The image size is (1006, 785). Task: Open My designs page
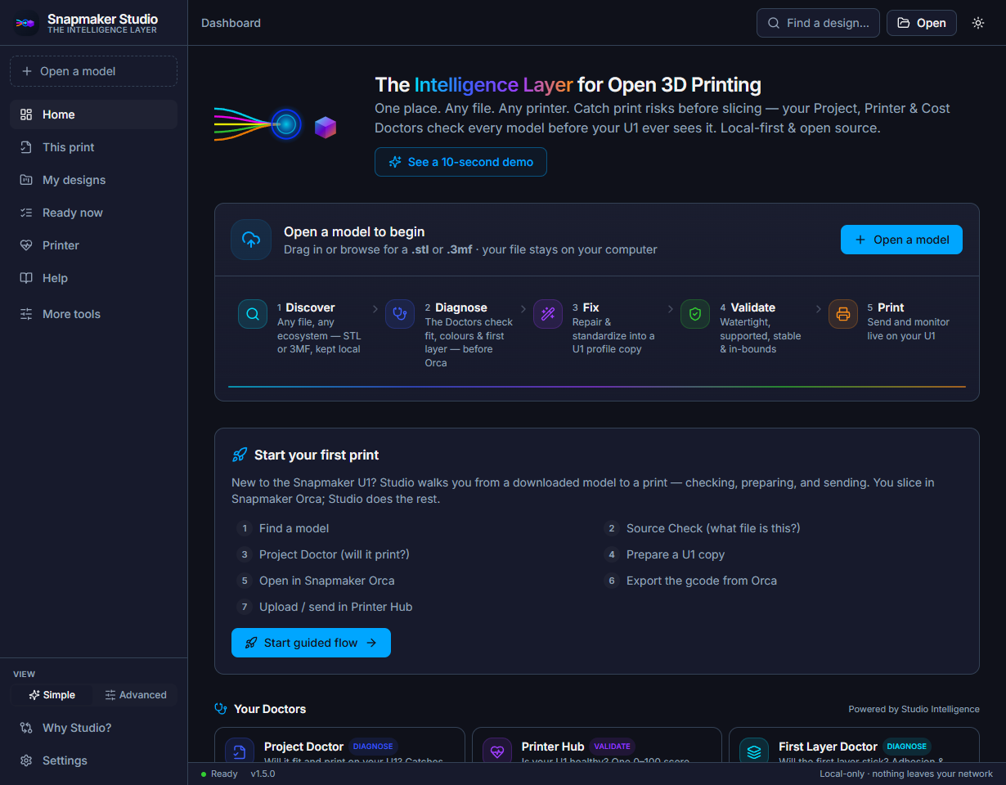click(x=93, y=180)
